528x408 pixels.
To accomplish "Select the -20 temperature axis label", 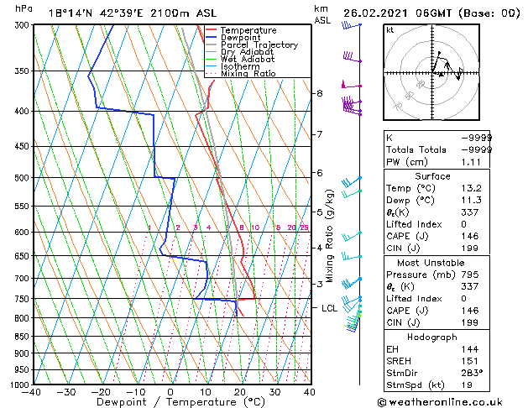I will pos(101,393).
